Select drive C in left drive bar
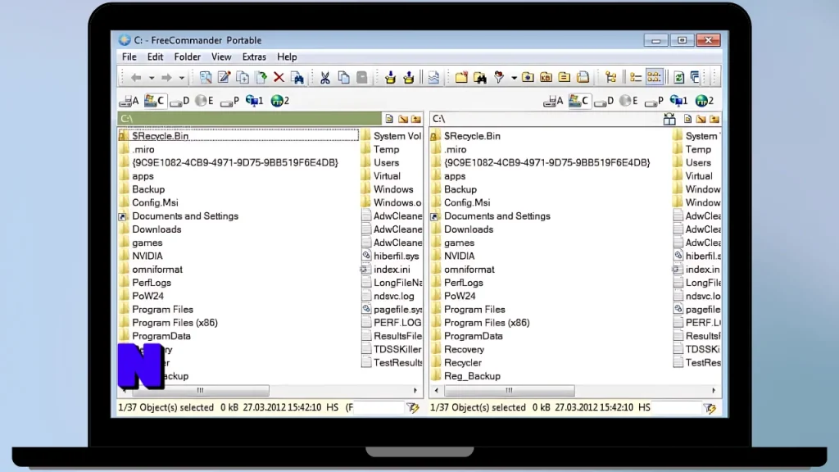The image size is (839, 472). (x=154, y=101)
